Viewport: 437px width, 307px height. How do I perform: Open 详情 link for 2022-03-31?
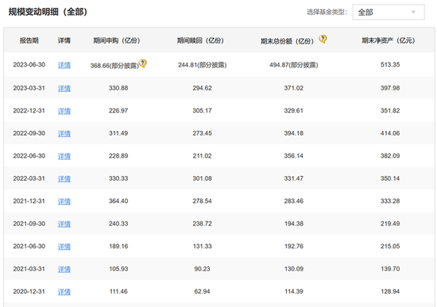(64, 178)
